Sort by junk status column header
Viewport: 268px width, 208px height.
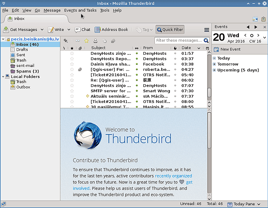[175, 48]
